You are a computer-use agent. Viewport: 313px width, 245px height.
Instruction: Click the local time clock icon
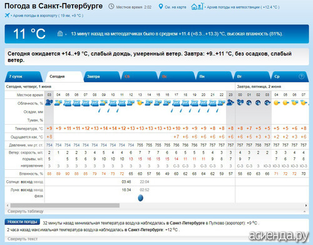pos(111,6)
